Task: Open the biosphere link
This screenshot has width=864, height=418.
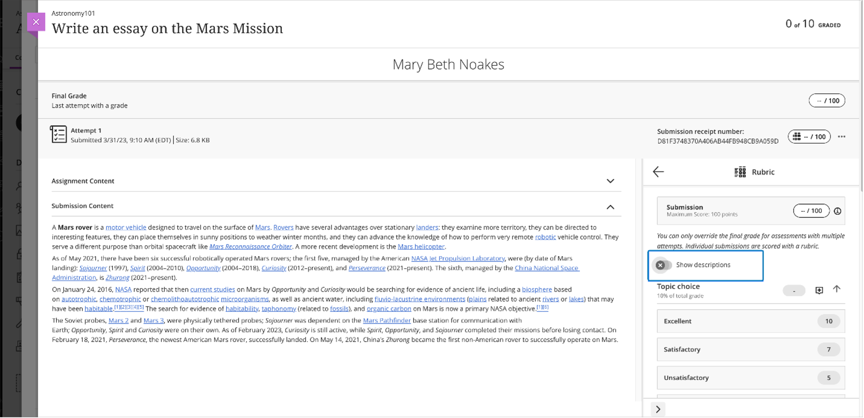Action: [x=537, y=289]
